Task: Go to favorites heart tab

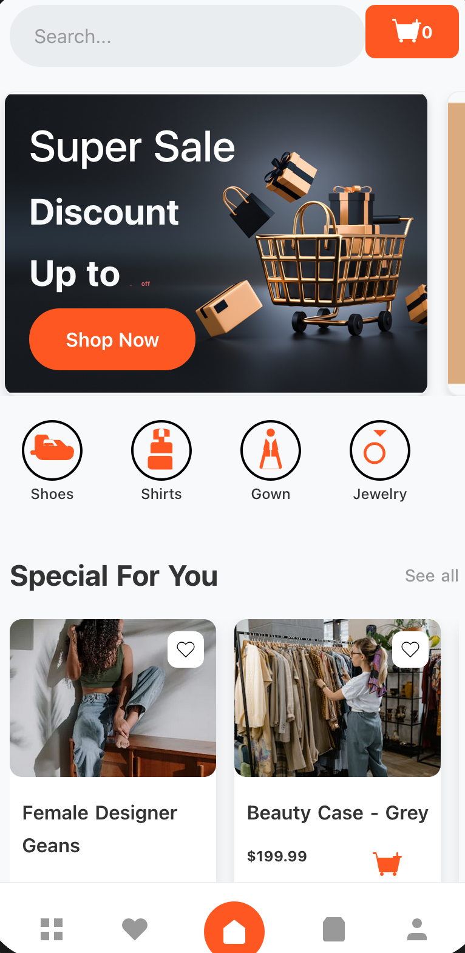Action: click(x=135, y=929)
